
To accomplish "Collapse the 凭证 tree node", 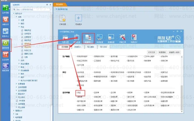I will pos(19,27).
